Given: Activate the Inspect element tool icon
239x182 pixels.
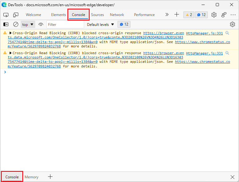Looking at the screenshot, I should [6, 15].
